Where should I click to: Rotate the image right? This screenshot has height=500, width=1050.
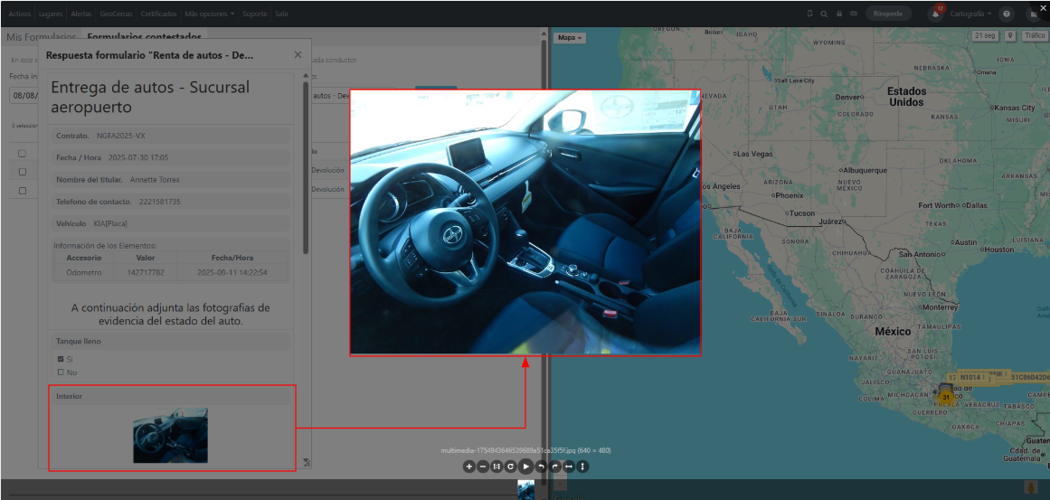click(x=555, y=467)
